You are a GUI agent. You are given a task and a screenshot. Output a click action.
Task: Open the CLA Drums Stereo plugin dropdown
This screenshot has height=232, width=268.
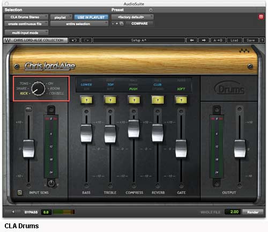pos(26,17)
